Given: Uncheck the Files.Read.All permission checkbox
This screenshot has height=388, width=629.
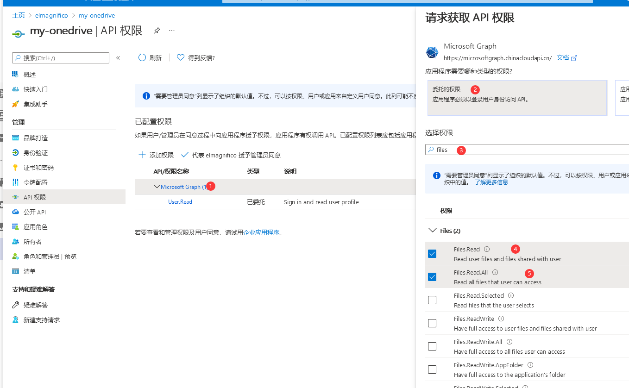Looking at the screenshot, I should click(x=432, y=277).
